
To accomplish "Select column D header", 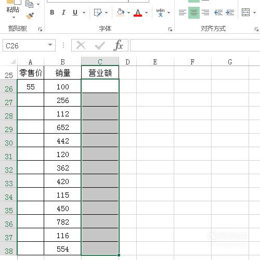I will pyautogui.click(x=127, y=62).
